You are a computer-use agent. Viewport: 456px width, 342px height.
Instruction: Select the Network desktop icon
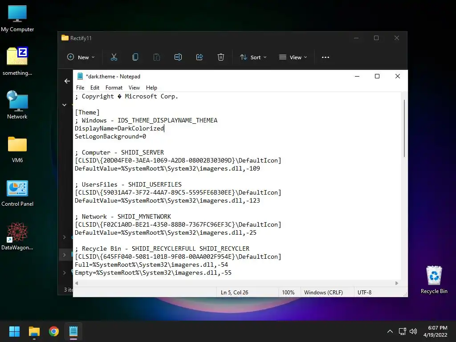pos(17,105)
